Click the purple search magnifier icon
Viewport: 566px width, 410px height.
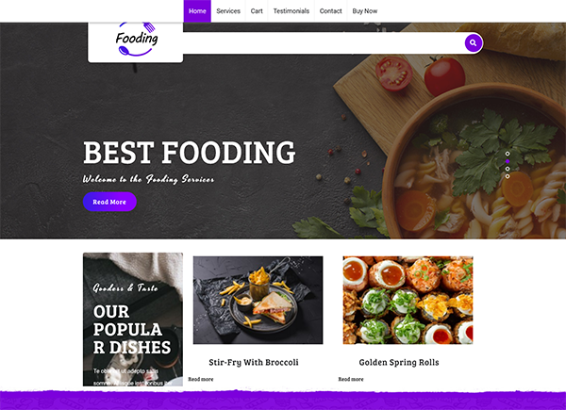point(474,43)
